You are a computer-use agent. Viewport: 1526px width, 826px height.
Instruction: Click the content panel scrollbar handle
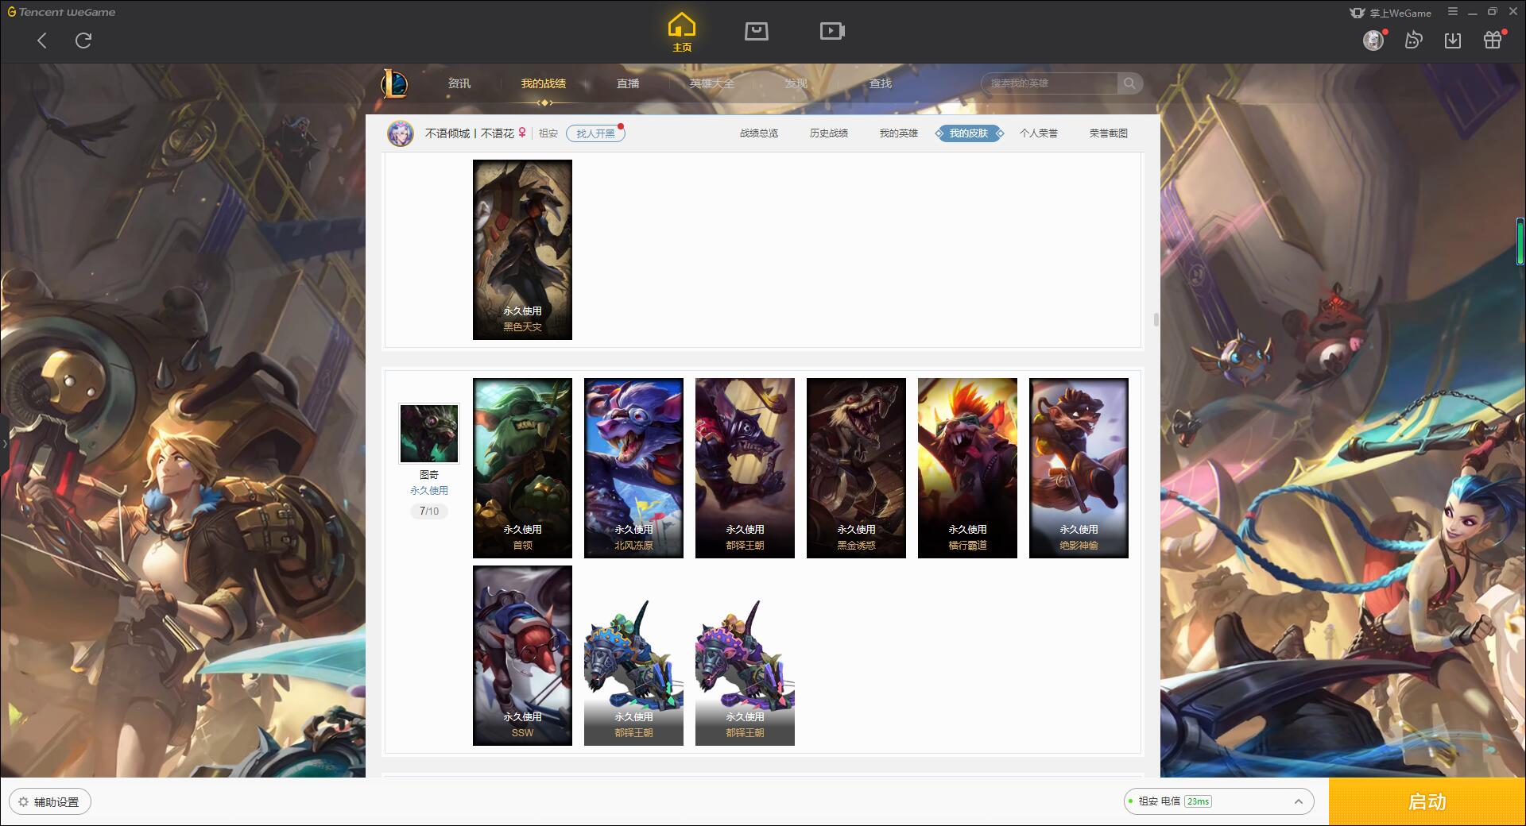click(x=1156, y=319)
